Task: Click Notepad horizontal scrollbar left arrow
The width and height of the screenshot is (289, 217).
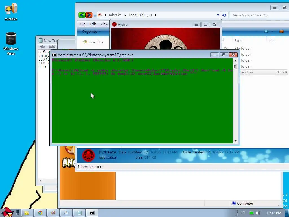Action: (x=40, y=181)
